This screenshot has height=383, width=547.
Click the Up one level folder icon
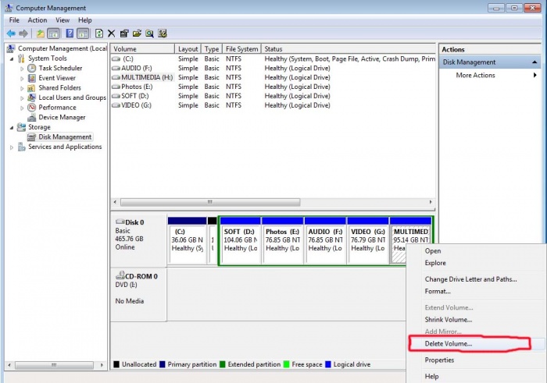(40, 34)
